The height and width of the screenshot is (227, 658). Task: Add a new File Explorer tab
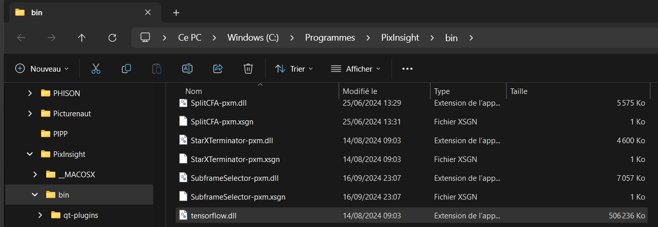tap(176, 13)
